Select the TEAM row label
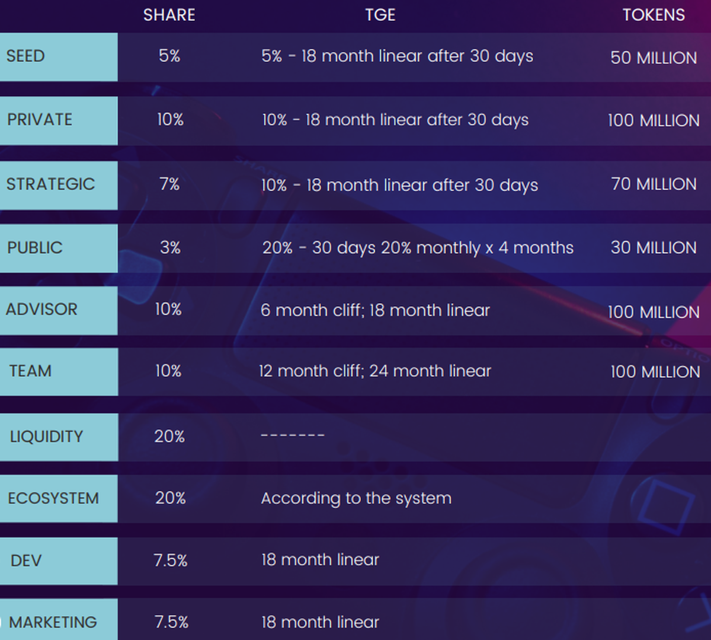This screenshot has height=640, width=711. click(30, 371)
